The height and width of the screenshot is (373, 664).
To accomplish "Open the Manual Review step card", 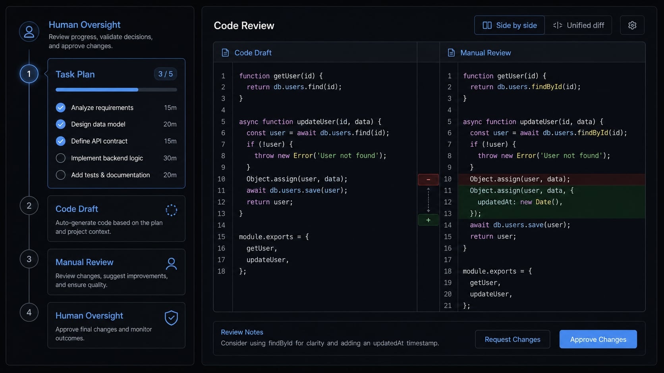I will click(x=116, y=272).
